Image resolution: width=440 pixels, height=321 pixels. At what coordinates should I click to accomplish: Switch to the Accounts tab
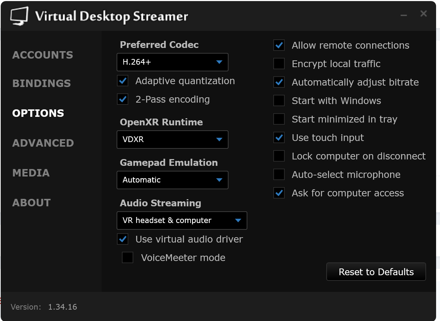pyautogui.click(x=43, y=55)
